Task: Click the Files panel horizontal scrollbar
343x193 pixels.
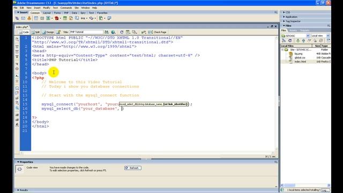Action: tap(306, 185)
